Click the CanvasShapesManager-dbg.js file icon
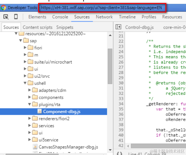The image size is (186, 155). [35, 147]
